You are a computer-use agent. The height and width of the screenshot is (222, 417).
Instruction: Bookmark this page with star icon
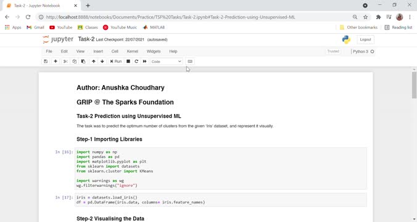tap(365, 17)
